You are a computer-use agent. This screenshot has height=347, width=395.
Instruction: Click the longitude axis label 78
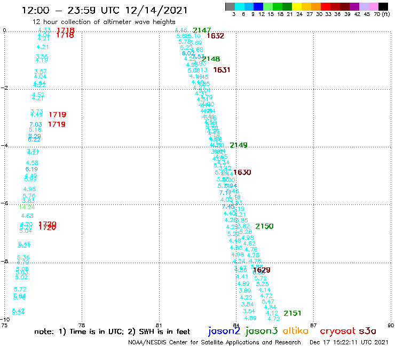click(x=82, y=325)
